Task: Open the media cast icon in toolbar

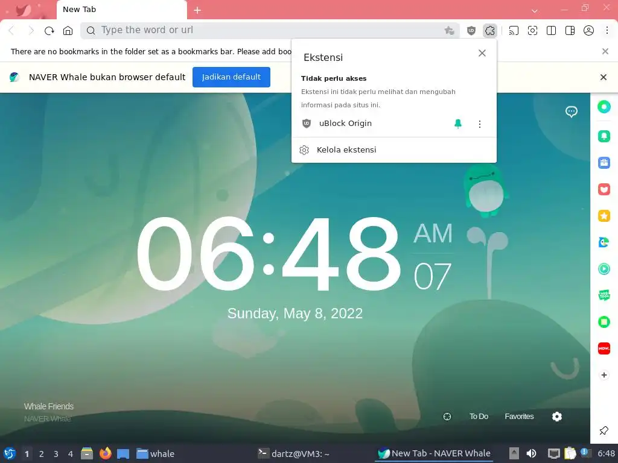Action: [514, 31]
